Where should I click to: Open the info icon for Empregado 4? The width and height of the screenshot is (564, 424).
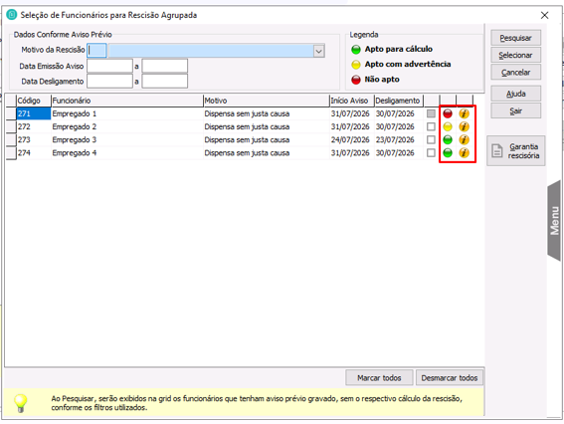[464, 153]
